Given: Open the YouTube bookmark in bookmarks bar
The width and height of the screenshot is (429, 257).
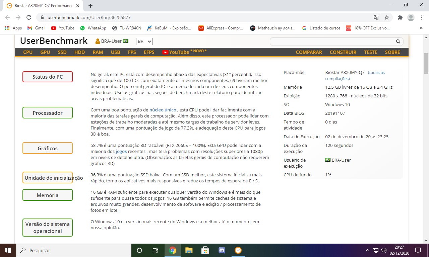Looking at the screenshot, I should [63, 28].
